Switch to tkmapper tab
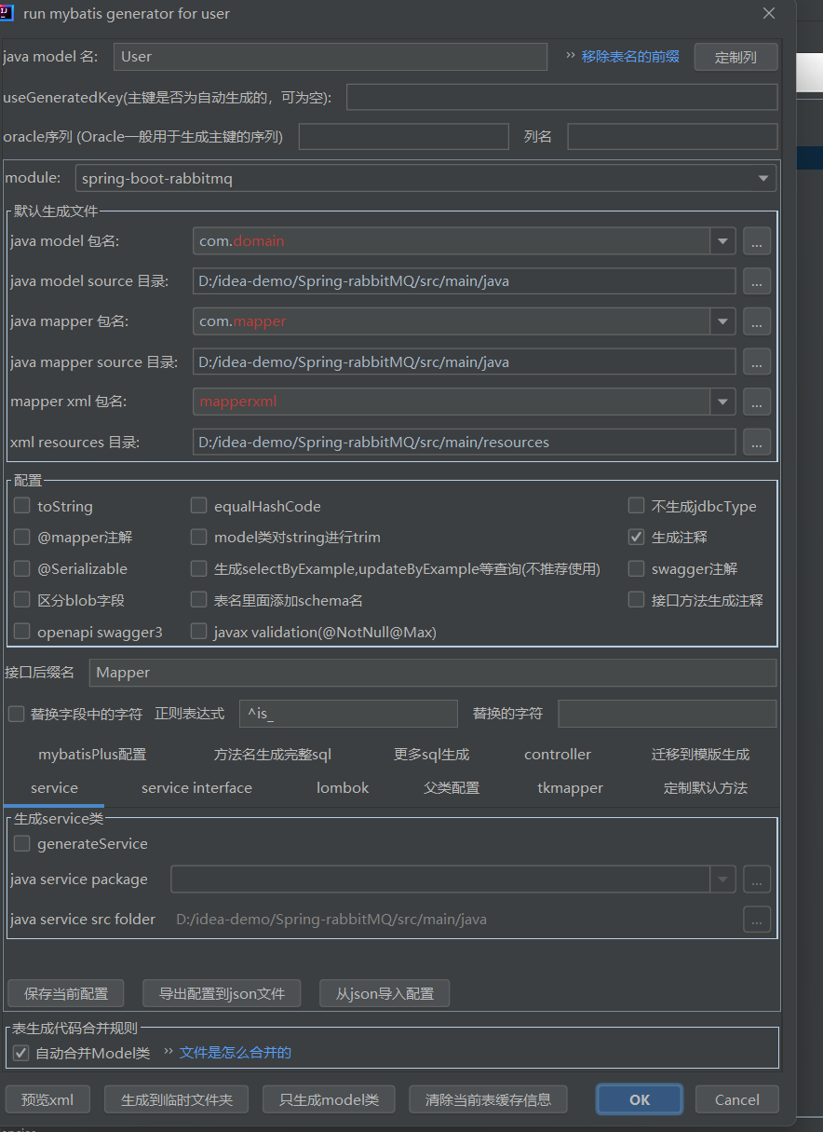Image resolution: width=823 pixels, height=1132 pixels. pyautogui.click(x=570, y=787)
